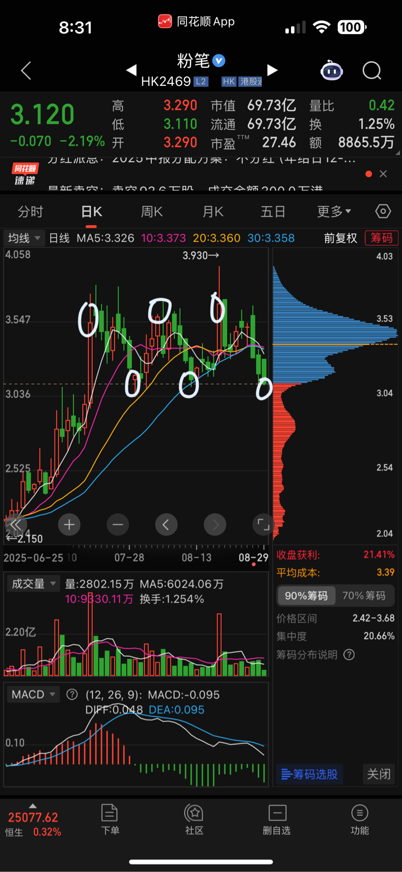Open 下单 order icon
Screen dimensions: 402x872
click(110, 820)
